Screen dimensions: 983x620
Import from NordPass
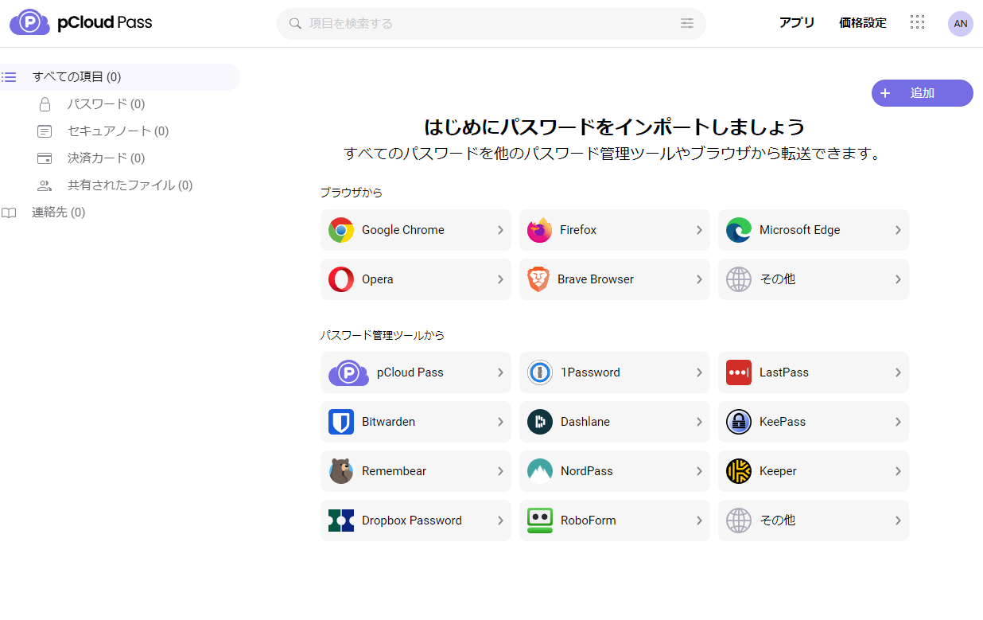(615, 471)
